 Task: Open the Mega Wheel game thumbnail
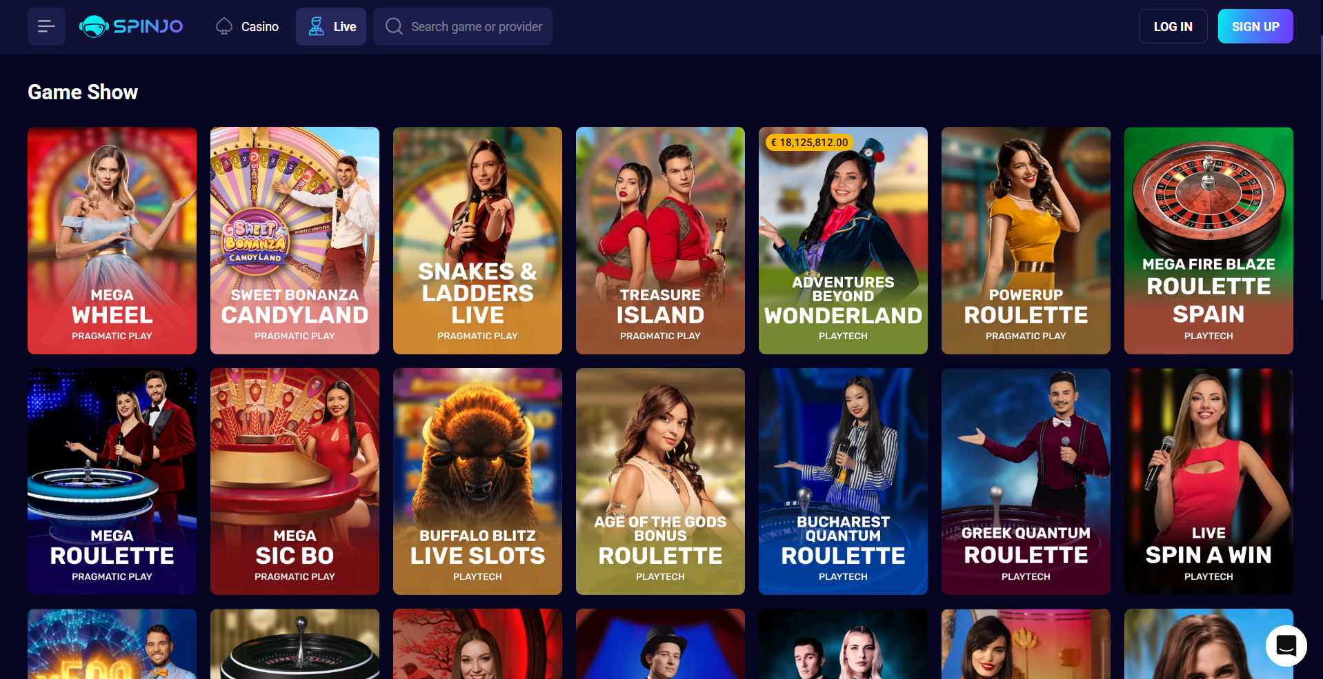(112, 241)
